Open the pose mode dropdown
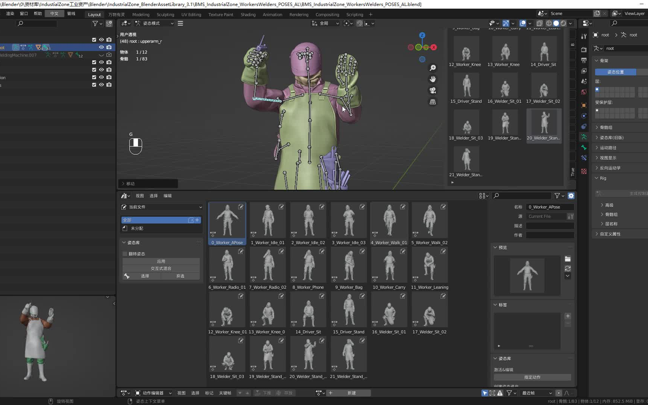 (x=154, y=23)
